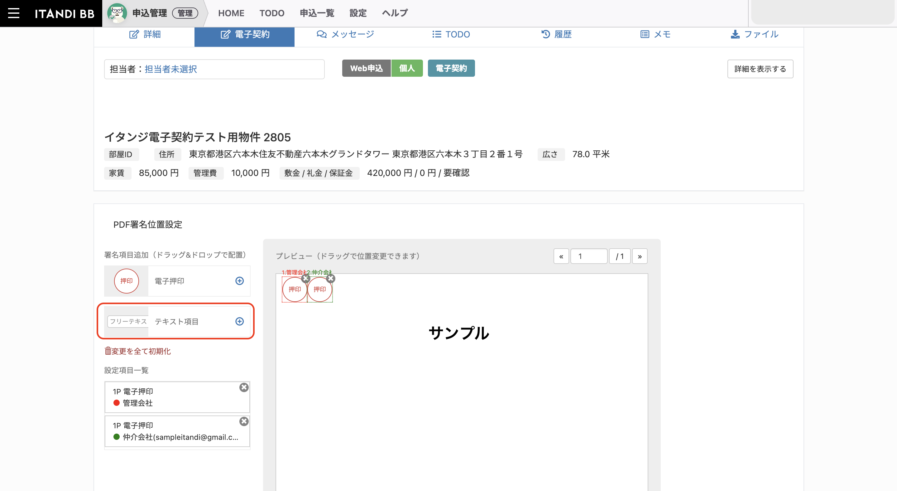Go to previous preview page «
Screen dimensions: 897x491
(561, 256)
